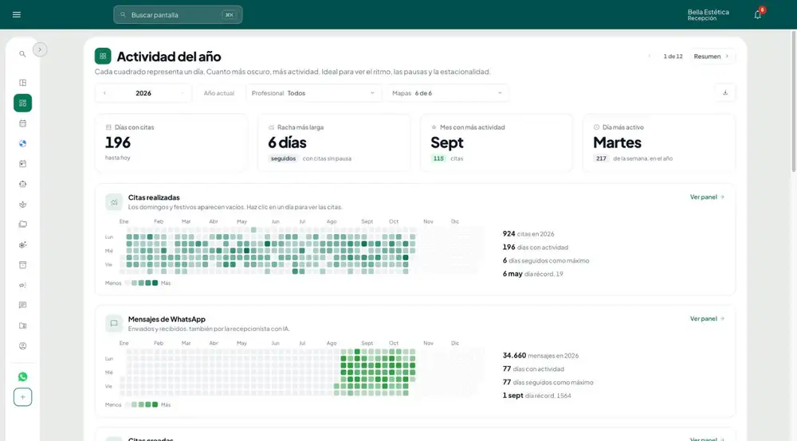
Task: Go to the Resumen next page
Action: [711, 57]
